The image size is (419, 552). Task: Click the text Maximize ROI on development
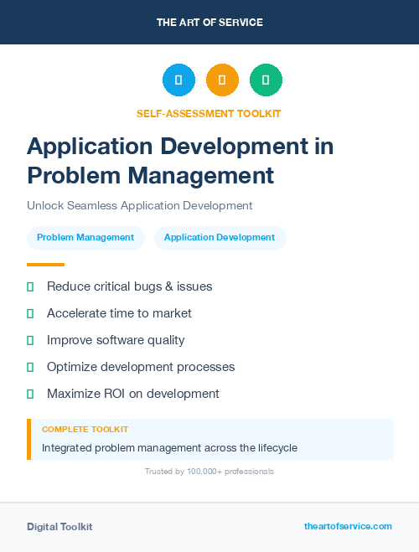tap(133, 394)
